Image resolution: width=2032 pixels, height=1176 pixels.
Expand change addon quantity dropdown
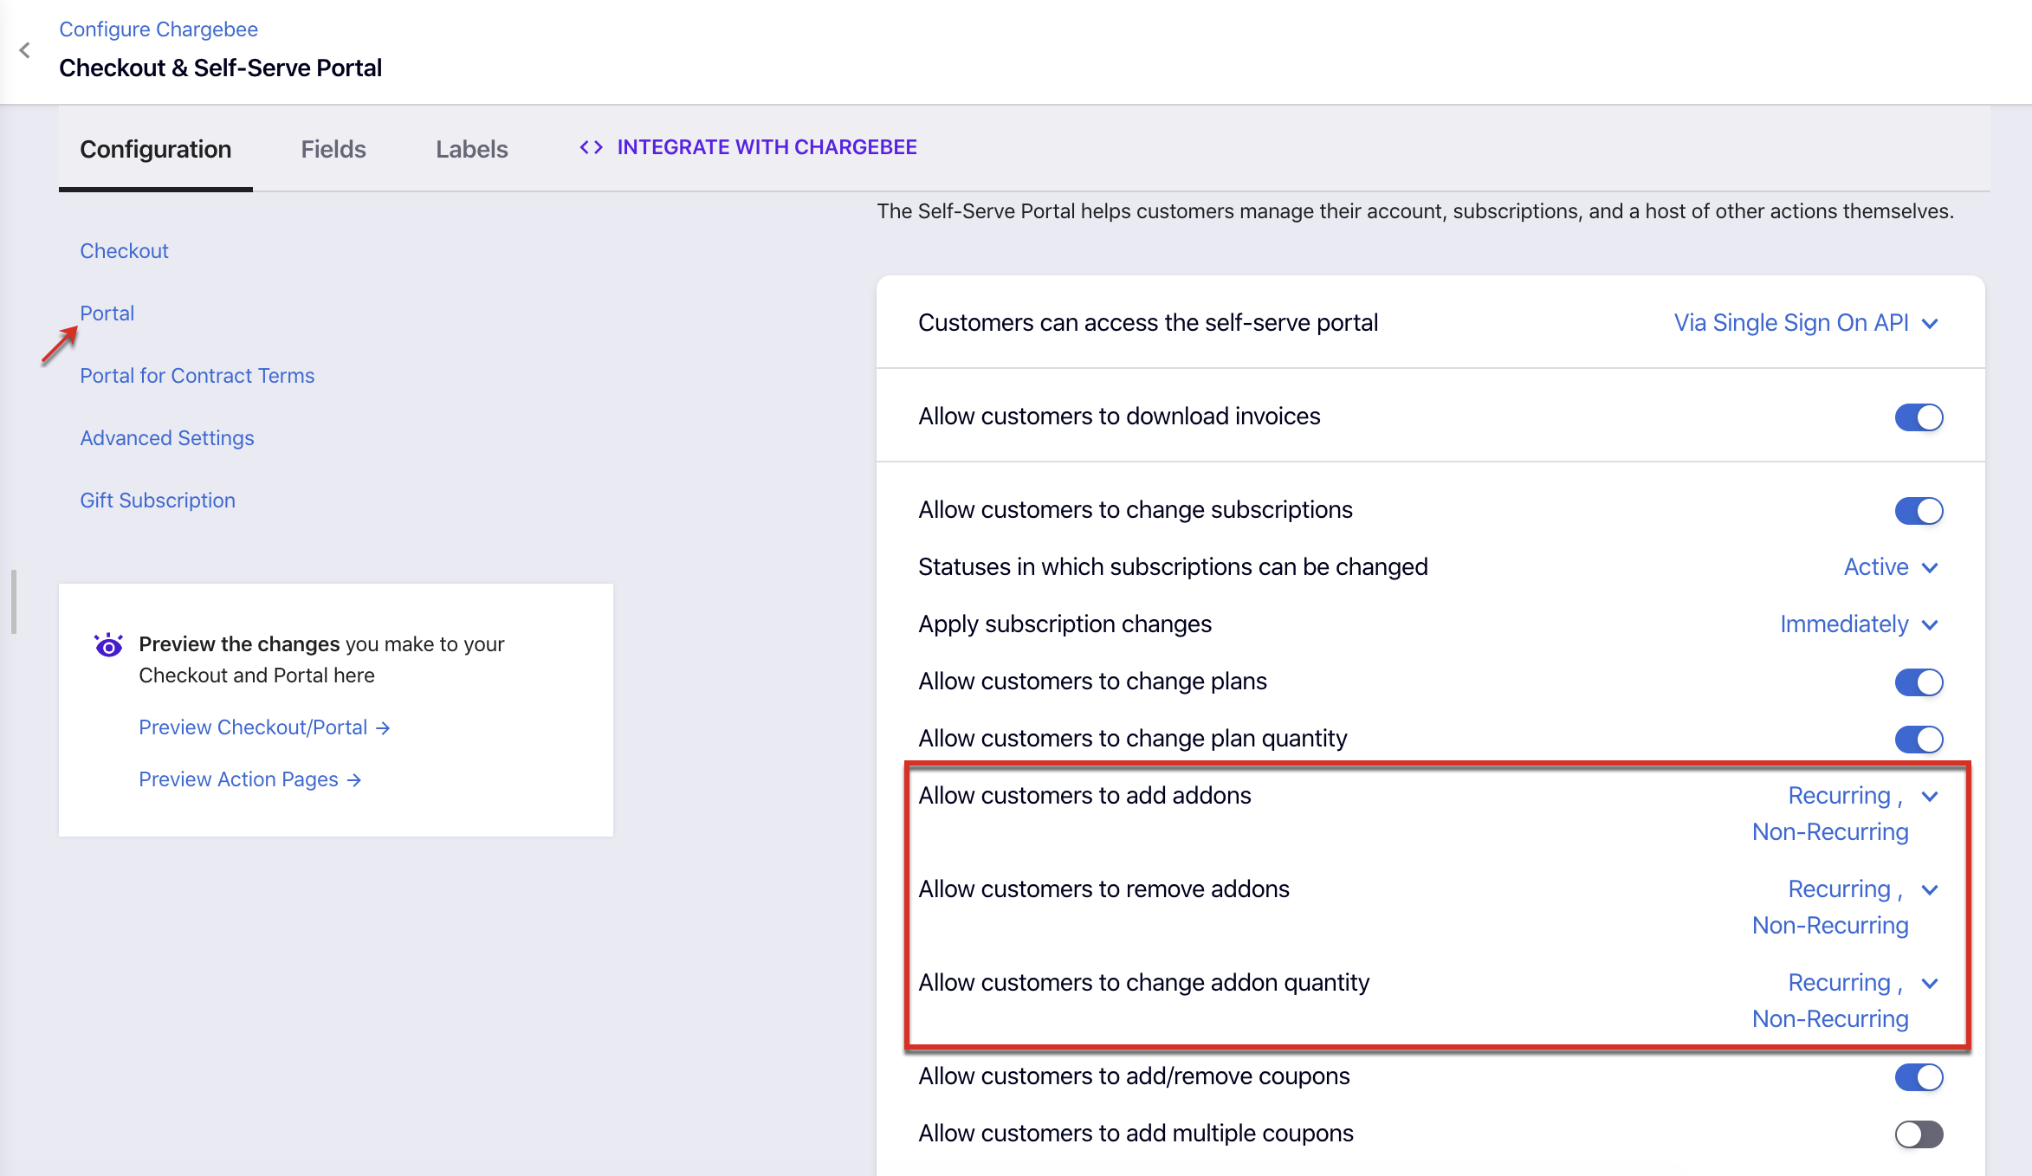(1846, 1000)
